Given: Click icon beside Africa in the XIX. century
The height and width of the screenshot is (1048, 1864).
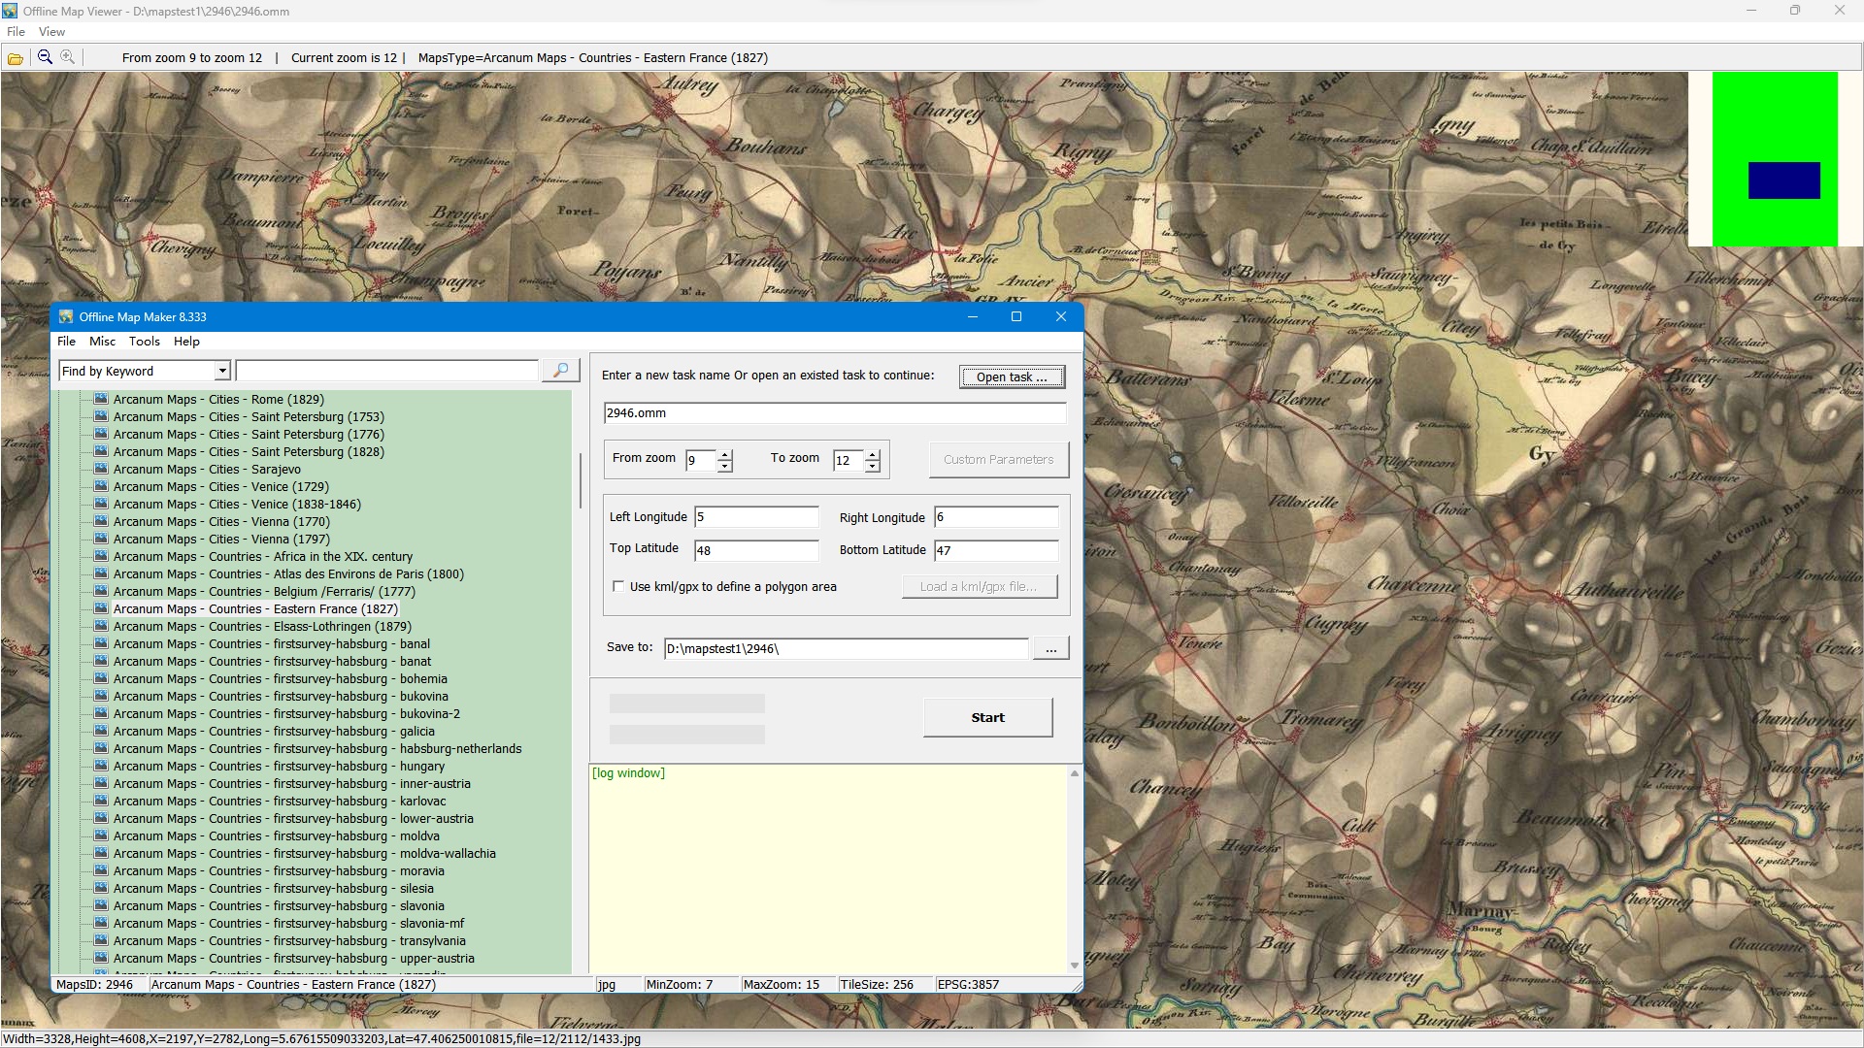Looking at the screenshot, I should tap(100, 556).
